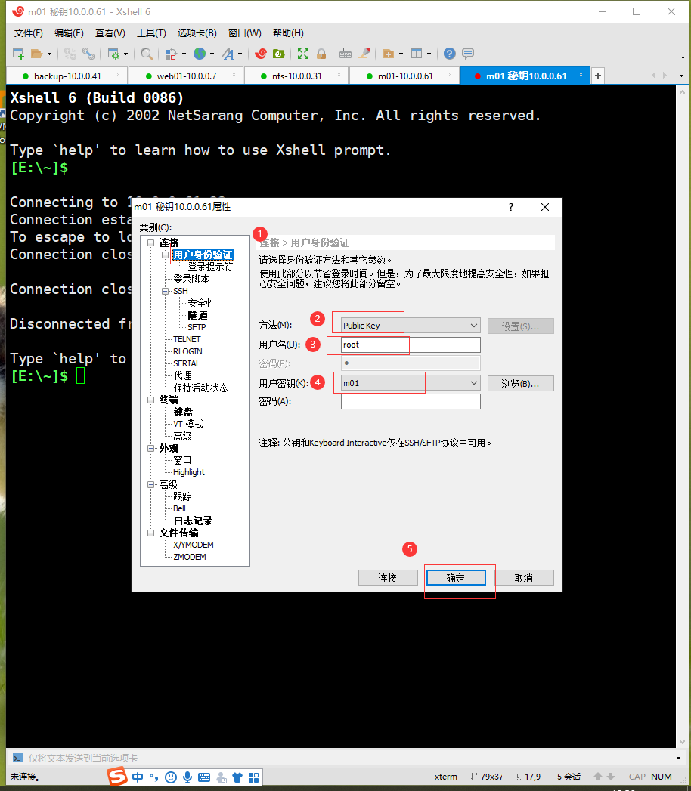The height and width of the screenshot is (791, 691).
Task: Open dropdown arrow beside Open session icon
Action: [49, 54]
